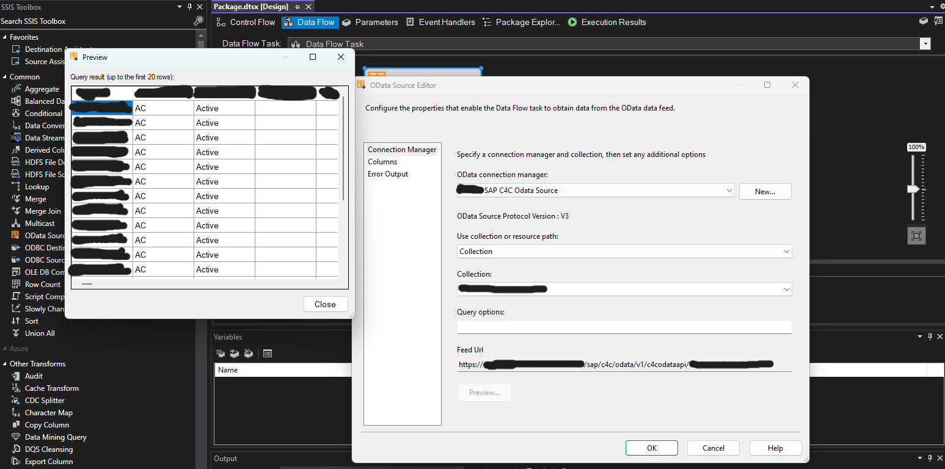Click the first 'Active' cell in Preview

click(224, 108)
